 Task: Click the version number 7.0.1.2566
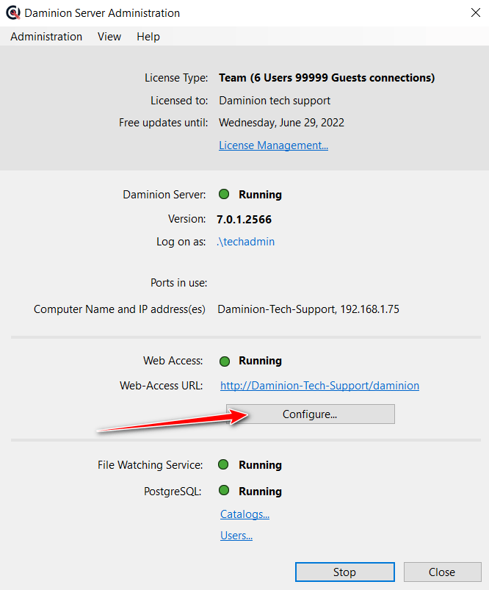pyautogui.click(x=245, y=219)
